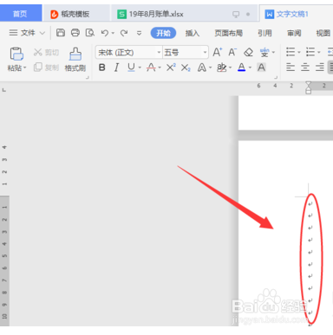The height and width of the screenshot is (335, 333).
Task: Switch to 审阅 ribbon tab
Action: (294, 33)
